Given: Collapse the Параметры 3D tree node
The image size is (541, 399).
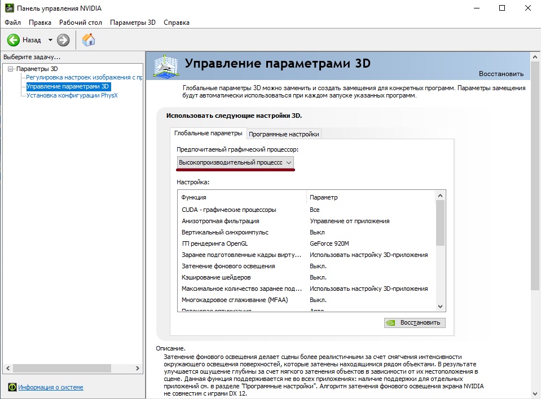Looking at the screenshot, I should 10,69.
